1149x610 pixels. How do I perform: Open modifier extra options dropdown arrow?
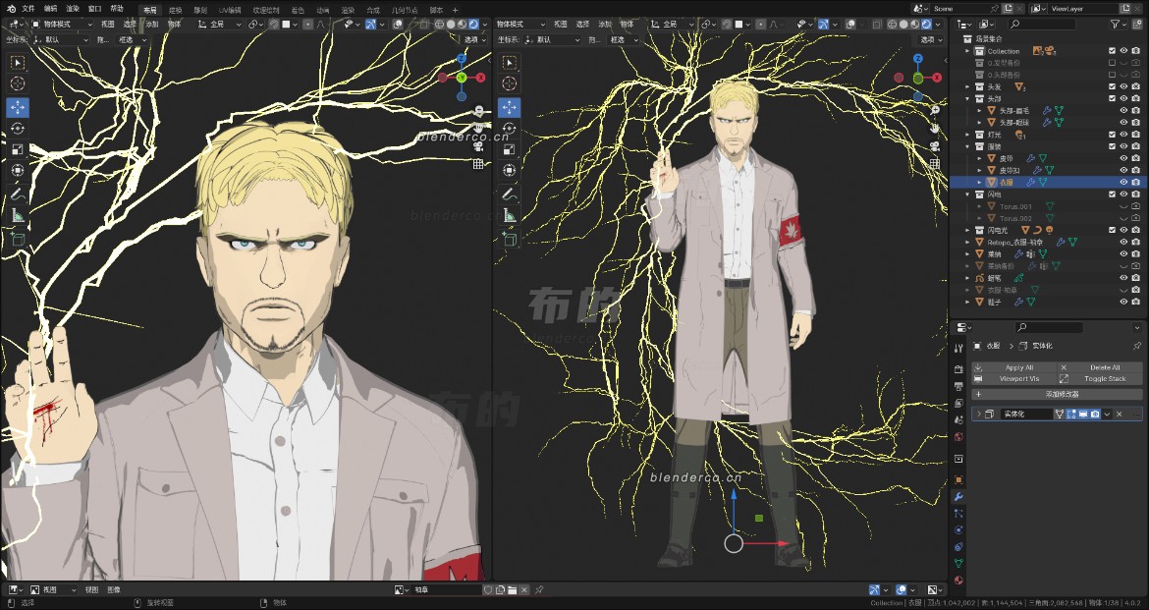tap(1107, 415)
